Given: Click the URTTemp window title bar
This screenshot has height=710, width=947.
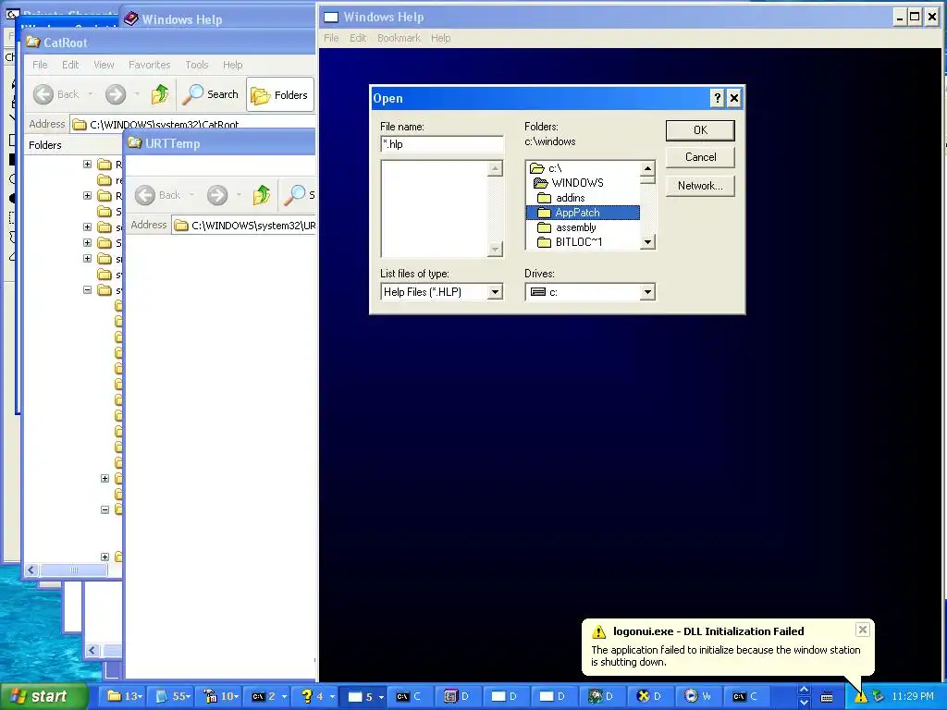Looking at the screenshot, I should (220, 143).
